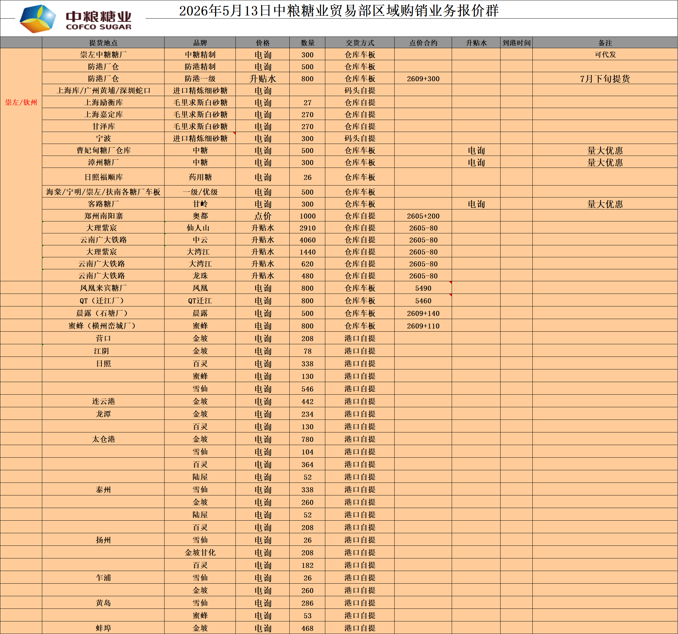Viewport: 678px width, 634px height.
Task: Select the 连云港 port cell
Action: 103,401
